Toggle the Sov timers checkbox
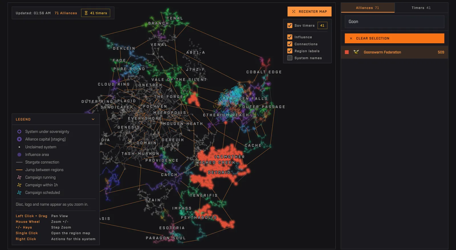The image size is (456, 250). click(x=290, y=26)
